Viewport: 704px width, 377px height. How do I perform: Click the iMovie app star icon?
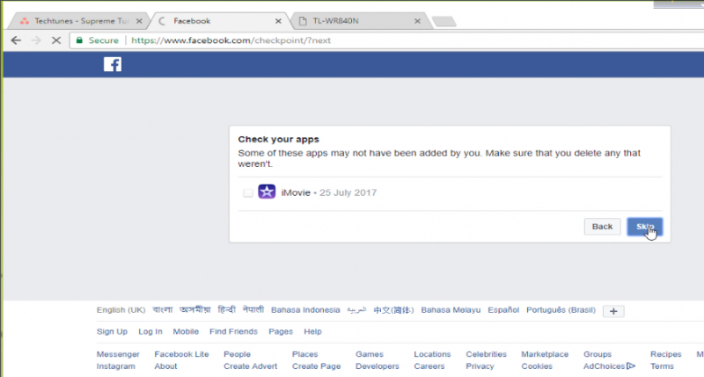click(x=267, y=192)
